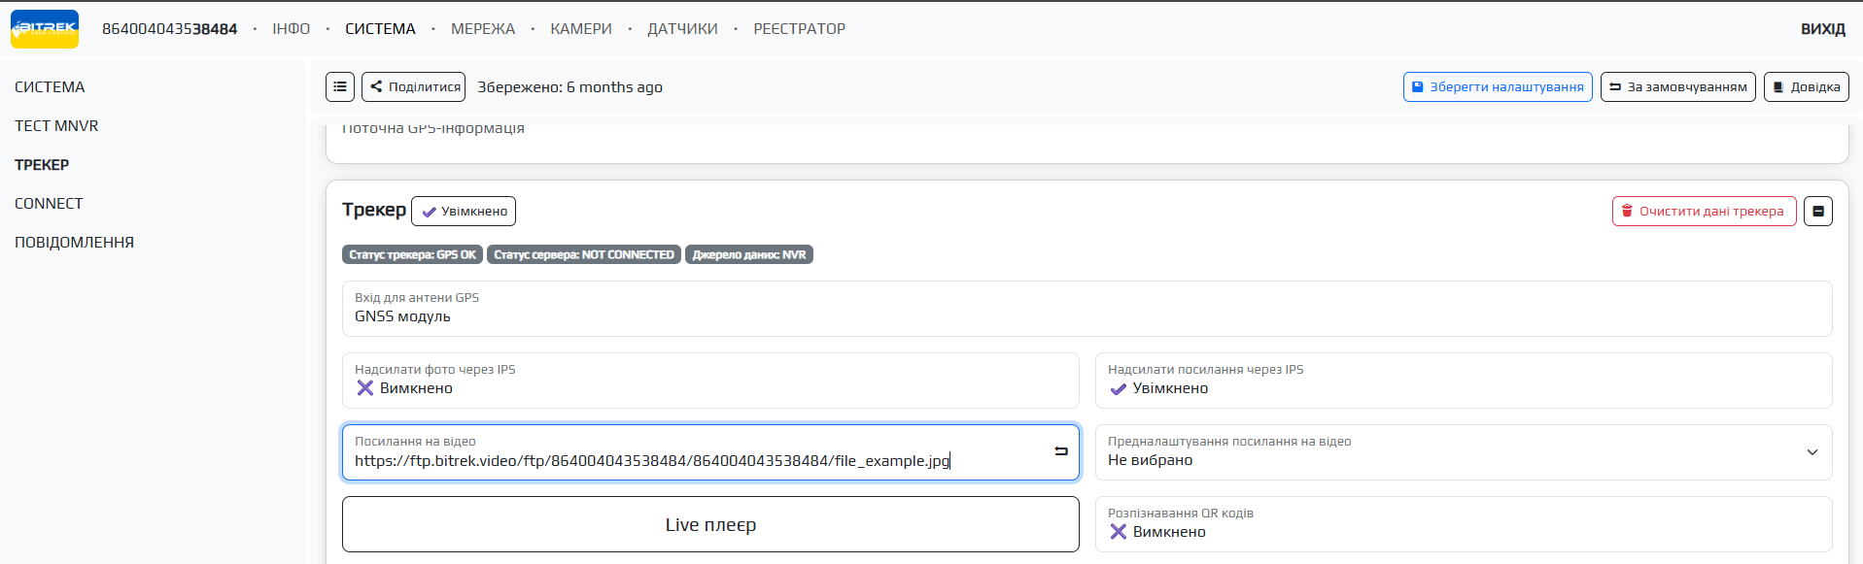Click Save settings (Зберегти налаштування) button

point(1497,86)
